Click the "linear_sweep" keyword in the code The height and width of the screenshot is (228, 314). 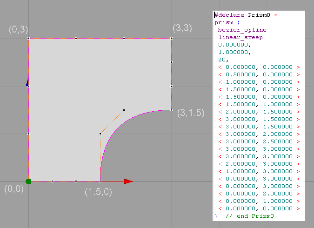(236, 37)
